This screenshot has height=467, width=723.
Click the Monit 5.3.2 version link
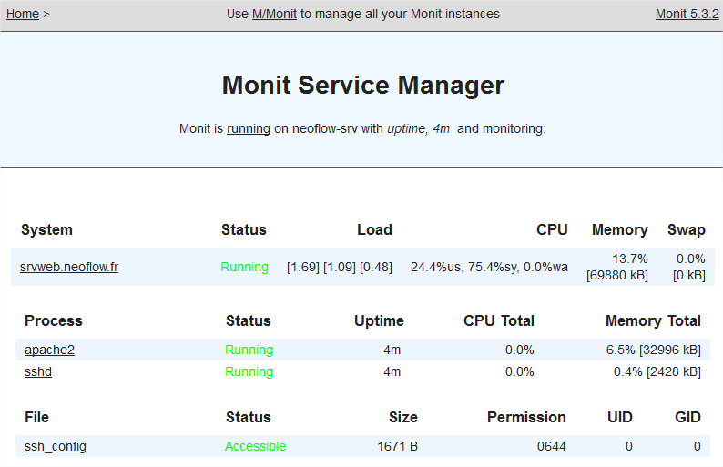point(687,14)
